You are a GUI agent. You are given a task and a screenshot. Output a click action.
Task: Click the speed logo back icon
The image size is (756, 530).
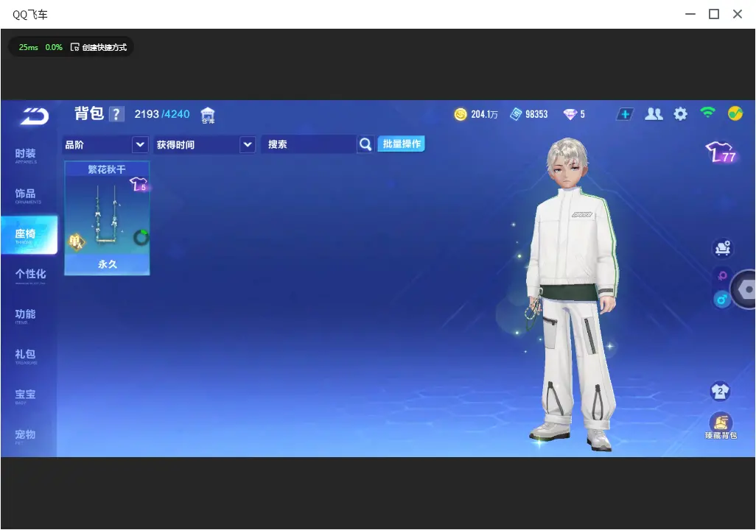pyautogui.click(x=34, y=116)
